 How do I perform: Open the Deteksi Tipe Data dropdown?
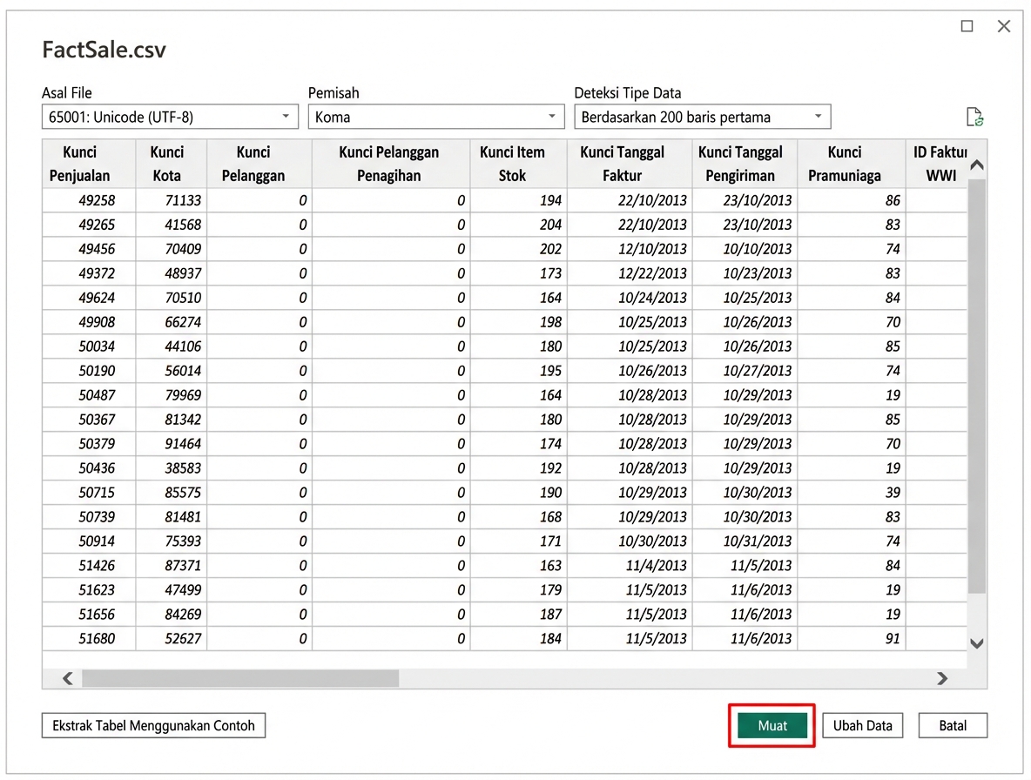[817, 116]
